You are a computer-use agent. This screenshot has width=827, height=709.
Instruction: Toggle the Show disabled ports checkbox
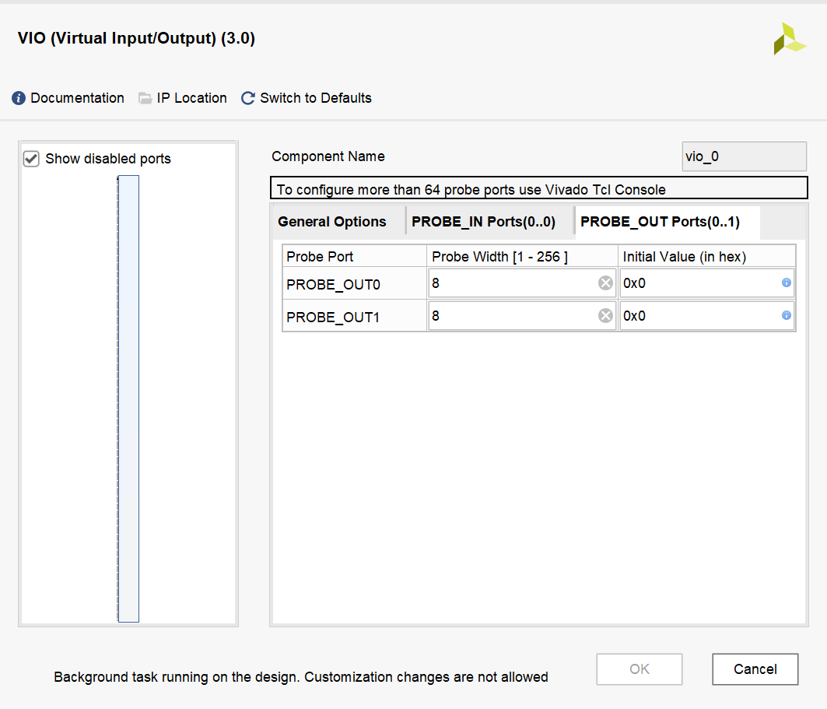pyautogui.click(x=31, y=159)
